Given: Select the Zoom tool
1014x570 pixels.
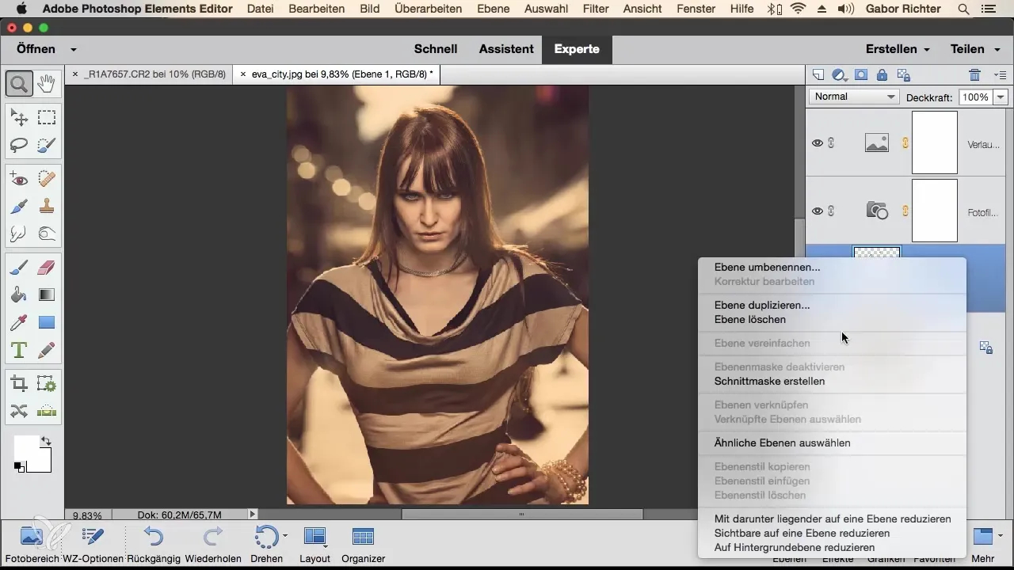Looking at the screenshot, I should [19, 82].
